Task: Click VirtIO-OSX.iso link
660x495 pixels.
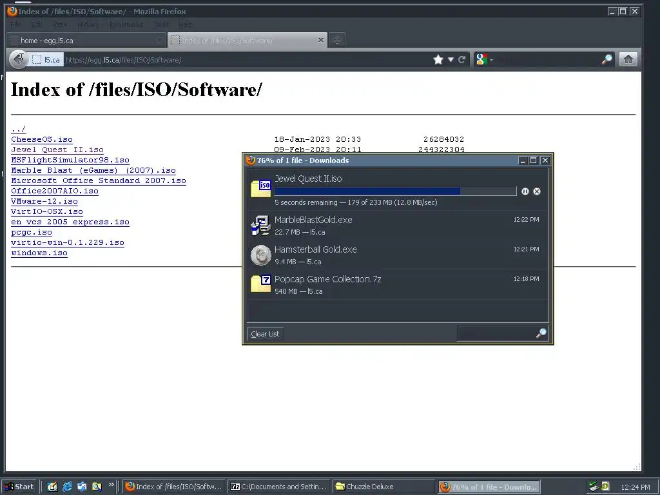Action: [x=47, y=211]
